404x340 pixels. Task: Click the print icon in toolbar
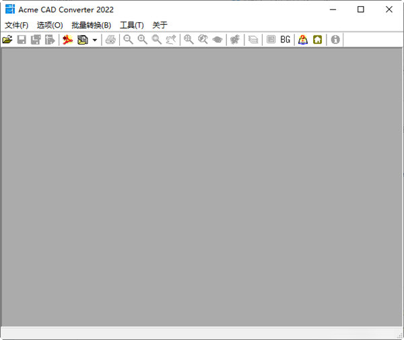coord(110,40)
